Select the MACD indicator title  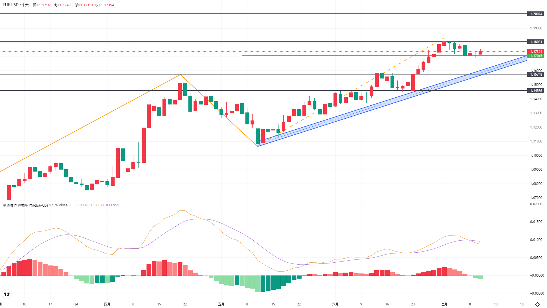(x=25, y=205)
